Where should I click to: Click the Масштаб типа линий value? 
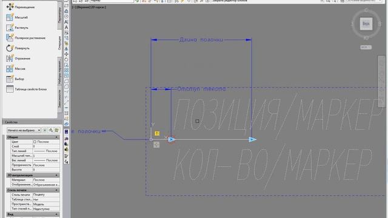(x=46, y=156)
